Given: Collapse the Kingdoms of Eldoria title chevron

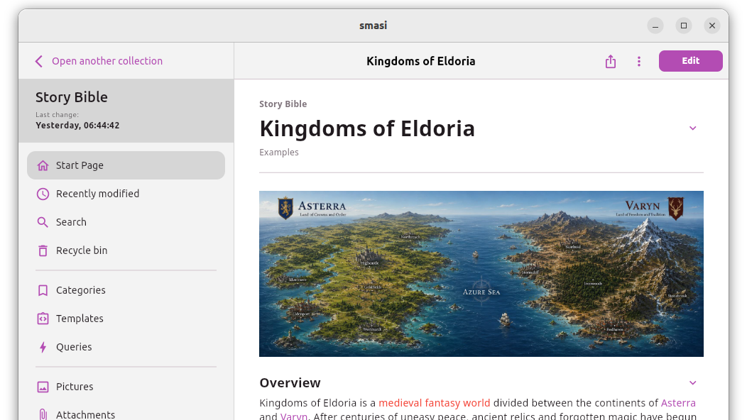Looking at the screenshot, I should coord(693,128).
